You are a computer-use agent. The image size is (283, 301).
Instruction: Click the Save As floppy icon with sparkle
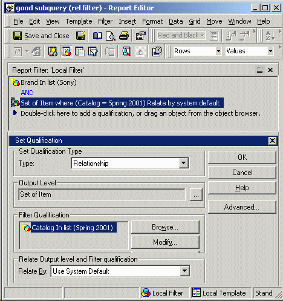pos(80,36)
